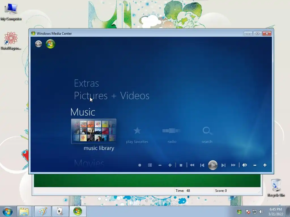Click the clock showing 6:45 PM
The height and width of the screenshot is (217, 290).
point(276,212)
